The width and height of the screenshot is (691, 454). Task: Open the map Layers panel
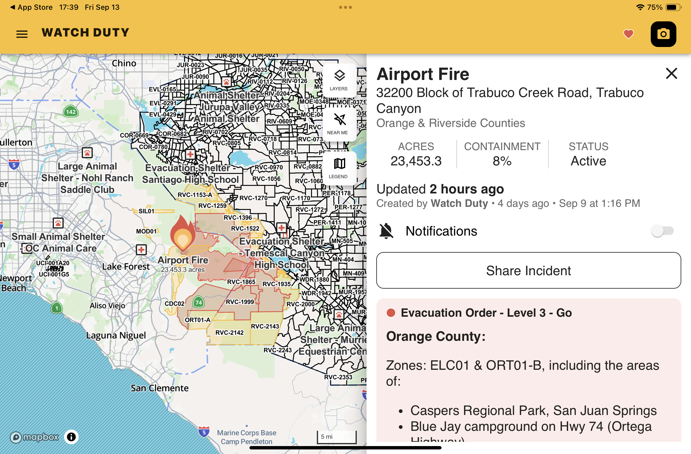tap(339, 80)
